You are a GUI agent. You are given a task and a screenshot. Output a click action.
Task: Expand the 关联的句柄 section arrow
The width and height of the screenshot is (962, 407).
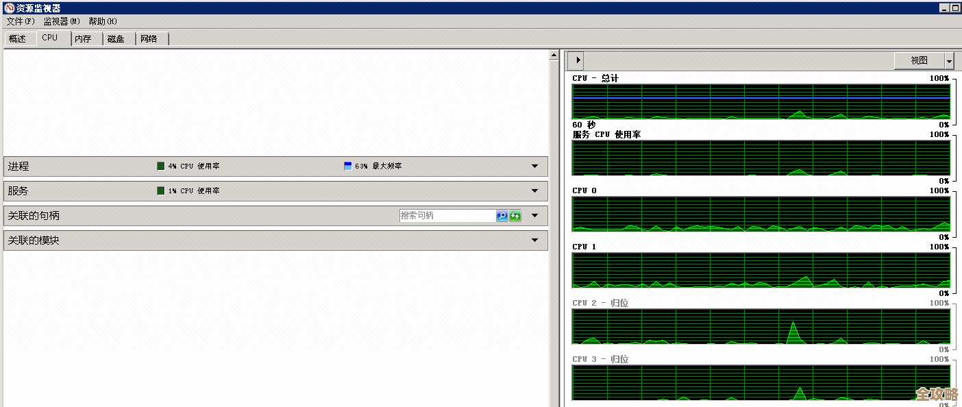[535, 216]
